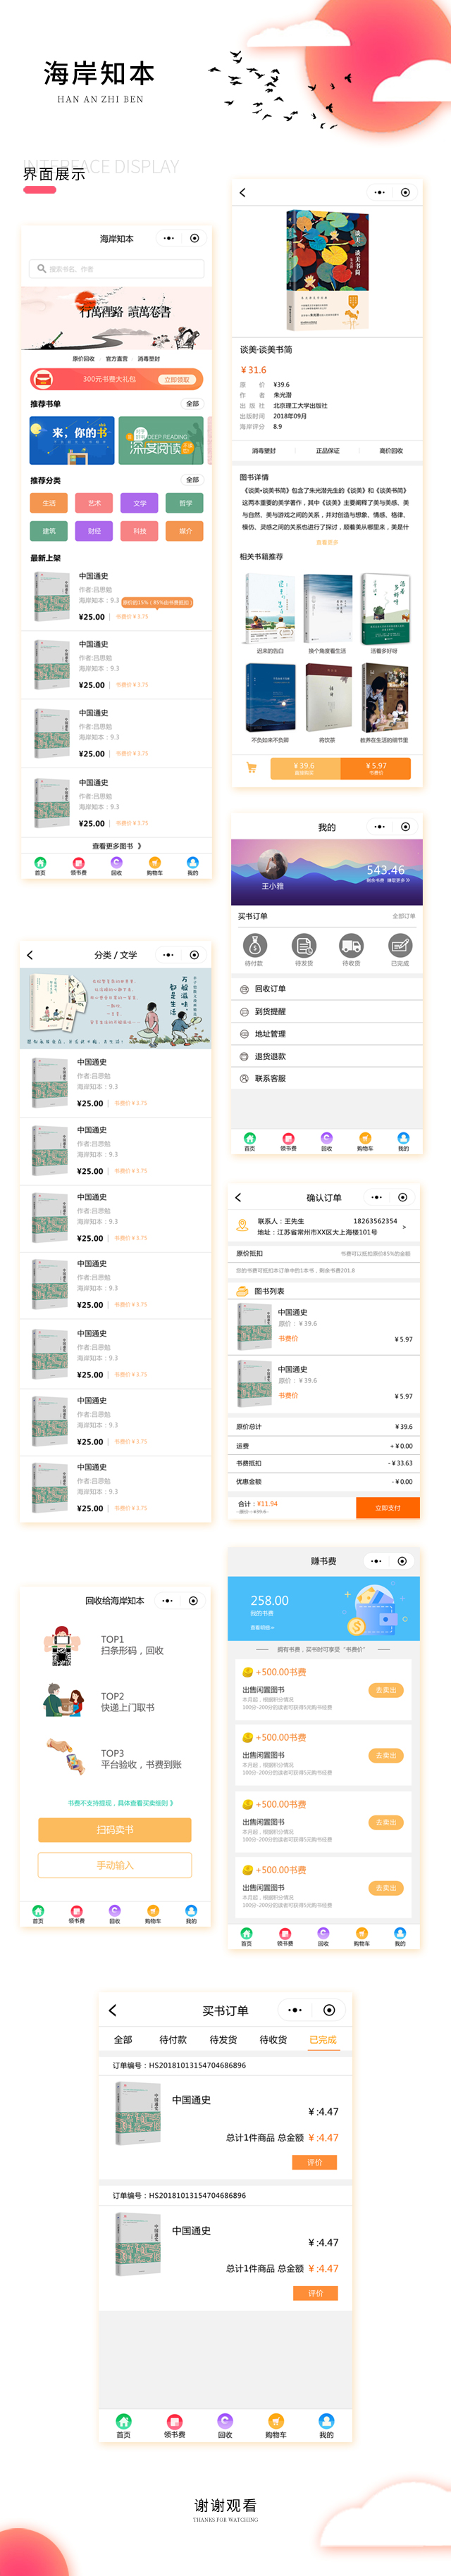
Task: Open 待付款 order icon on 我的 screen
Action: tap(254, 944)
